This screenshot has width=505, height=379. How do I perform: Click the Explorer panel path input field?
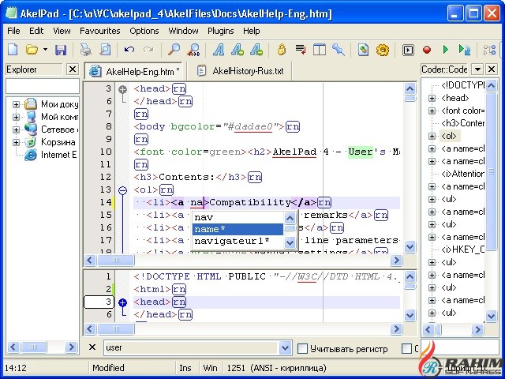coord(43,86)
